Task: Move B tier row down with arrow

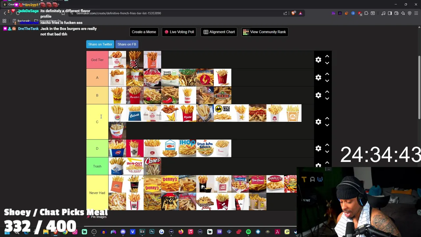Action: (x=327, y=98)
